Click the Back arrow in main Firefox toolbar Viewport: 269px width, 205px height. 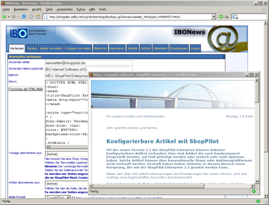4,17
